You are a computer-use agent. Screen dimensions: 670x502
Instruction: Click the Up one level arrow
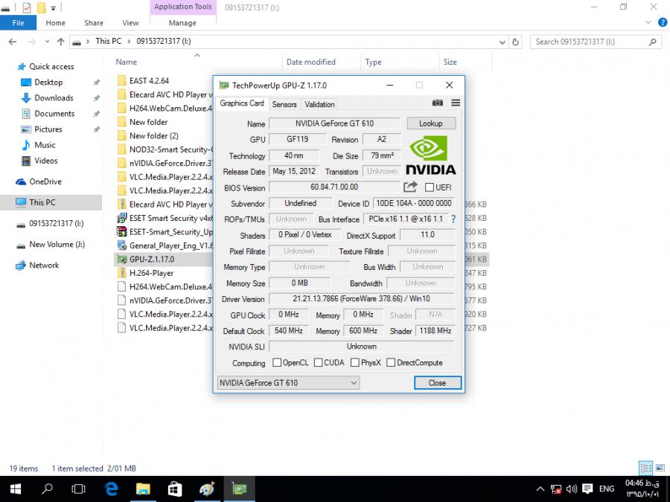pos(61,42)
